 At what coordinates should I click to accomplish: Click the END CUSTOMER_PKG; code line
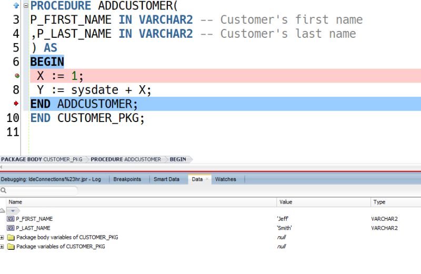point(87,118)
